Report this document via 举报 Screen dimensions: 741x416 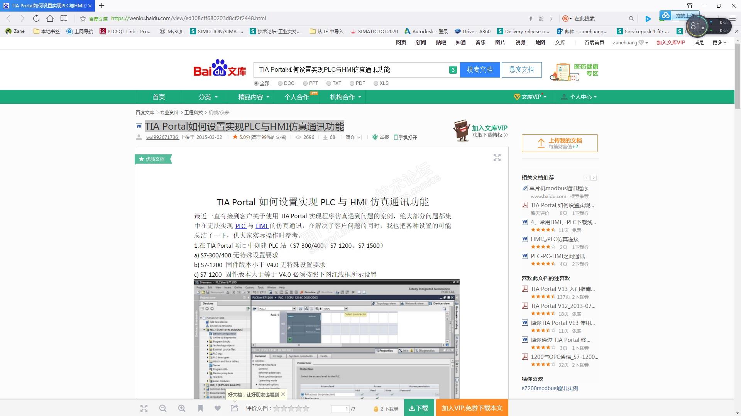381,137
